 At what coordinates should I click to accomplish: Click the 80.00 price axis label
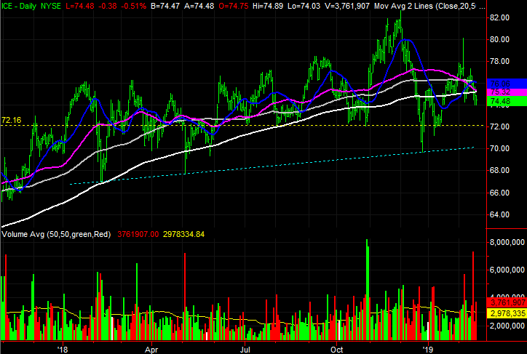pos(500,39)
